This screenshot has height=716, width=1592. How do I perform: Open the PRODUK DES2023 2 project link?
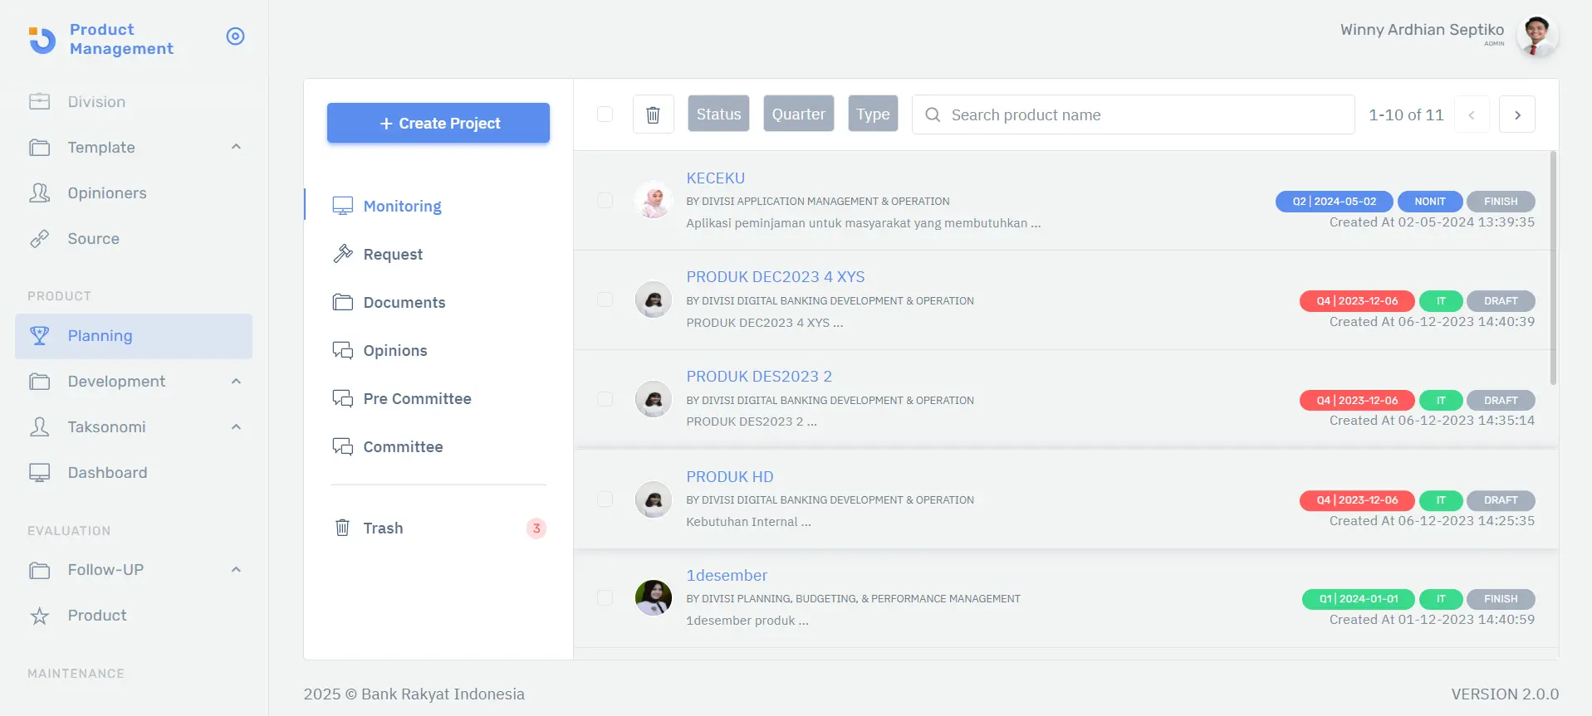758,377
